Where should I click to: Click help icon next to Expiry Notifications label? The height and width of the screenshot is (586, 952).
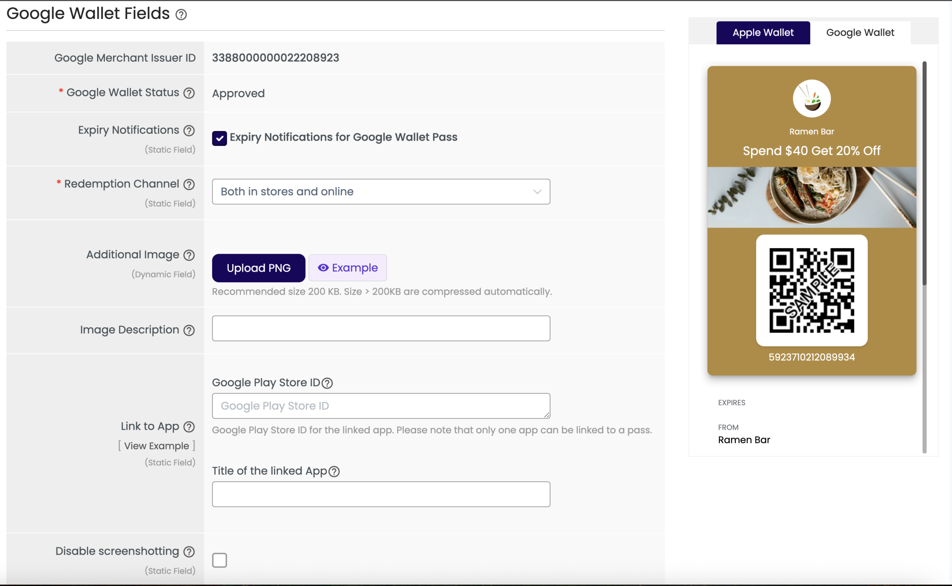[x=189, y=131]
